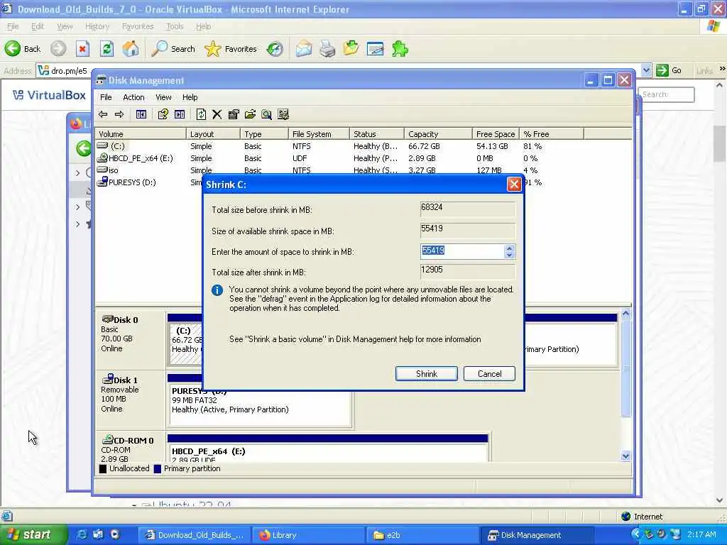
Task: Click the VirtualBox logo link
Action: 50,95
